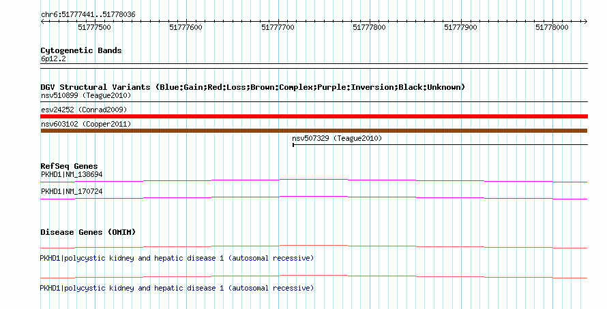Click the magenta NM_138694 gene line
This screenshot has height=309, width=607.
click(314, 180)
